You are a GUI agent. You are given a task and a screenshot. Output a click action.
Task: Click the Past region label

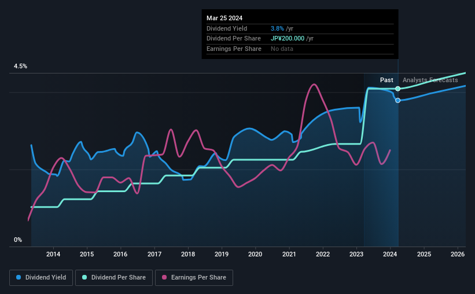coord(386,80)
